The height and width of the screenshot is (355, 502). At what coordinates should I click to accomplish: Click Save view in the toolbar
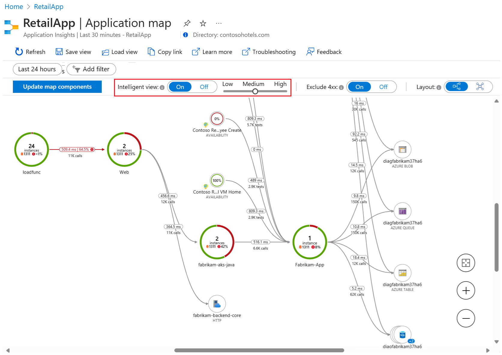(74, 52)
